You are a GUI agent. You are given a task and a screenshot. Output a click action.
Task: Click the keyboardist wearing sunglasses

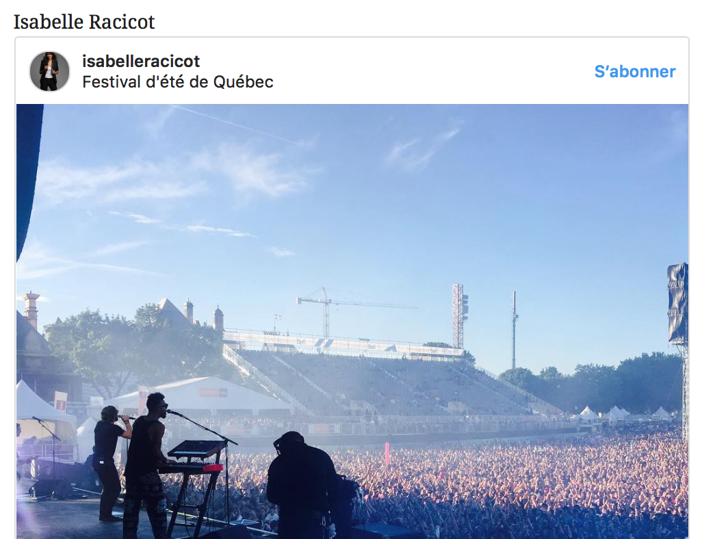[x=144, y=466]
